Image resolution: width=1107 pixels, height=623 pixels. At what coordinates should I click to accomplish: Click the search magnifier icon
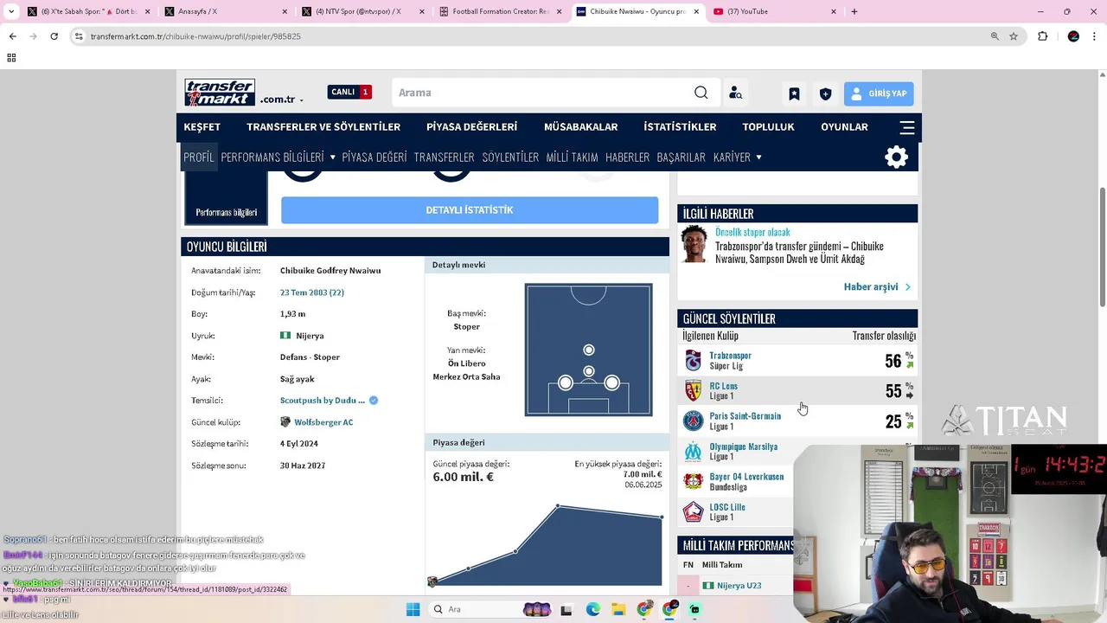point(701,93)
